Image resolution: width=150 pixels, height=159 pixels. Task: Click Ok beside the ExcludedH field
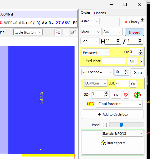[132, 61]
